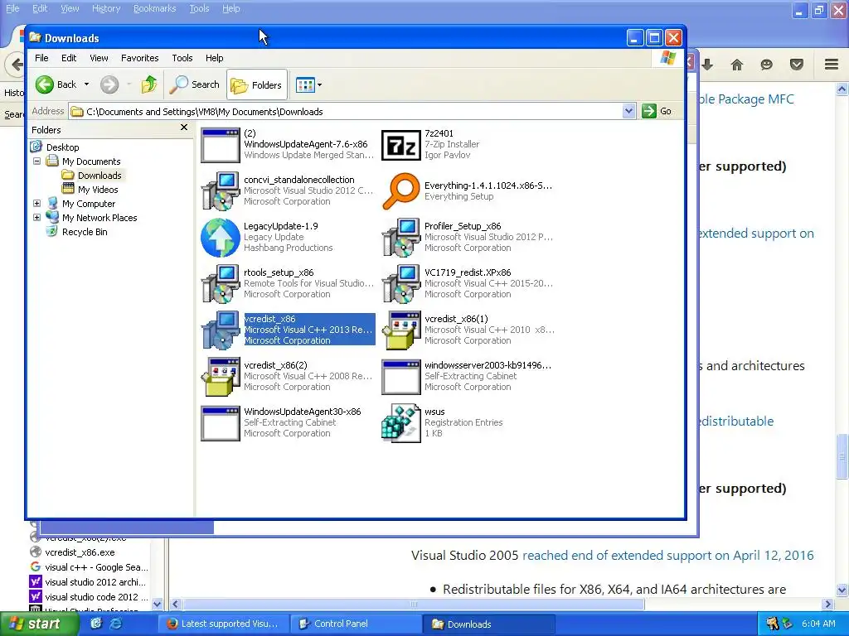849x636 pixels.
Task: Open 'reached end of extended support' link
Action: click(x=668, y=556)
